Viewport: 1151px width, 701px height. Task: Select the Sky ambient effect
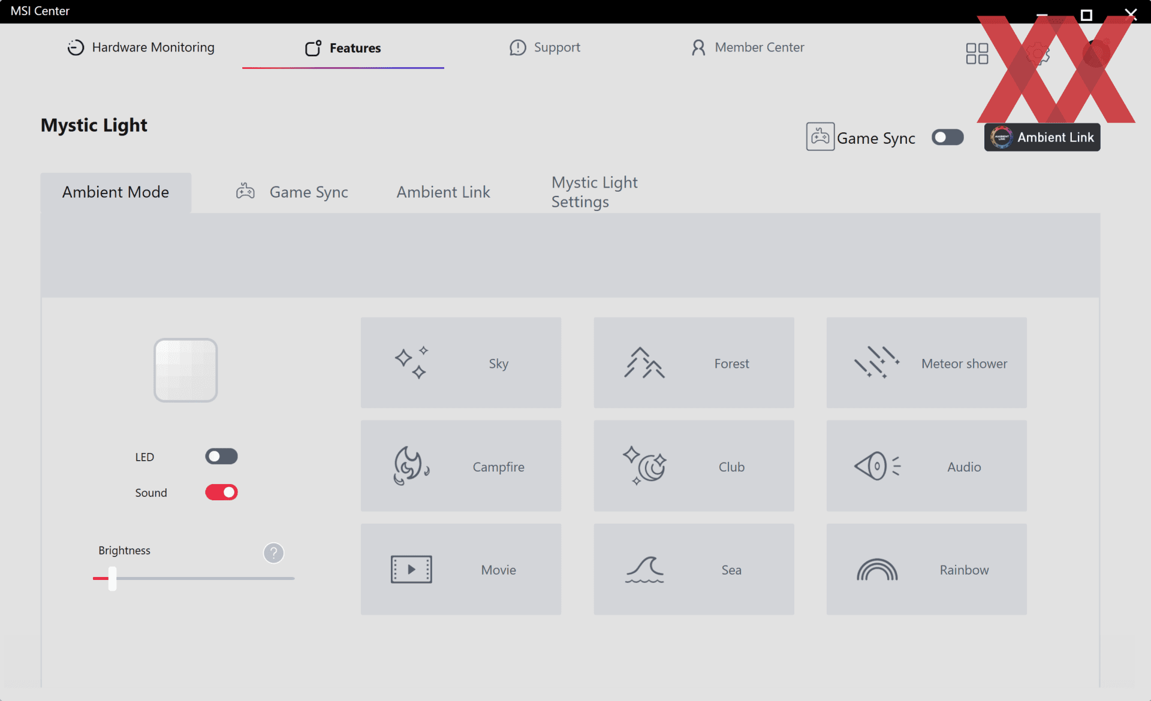[x=460, y=363]
